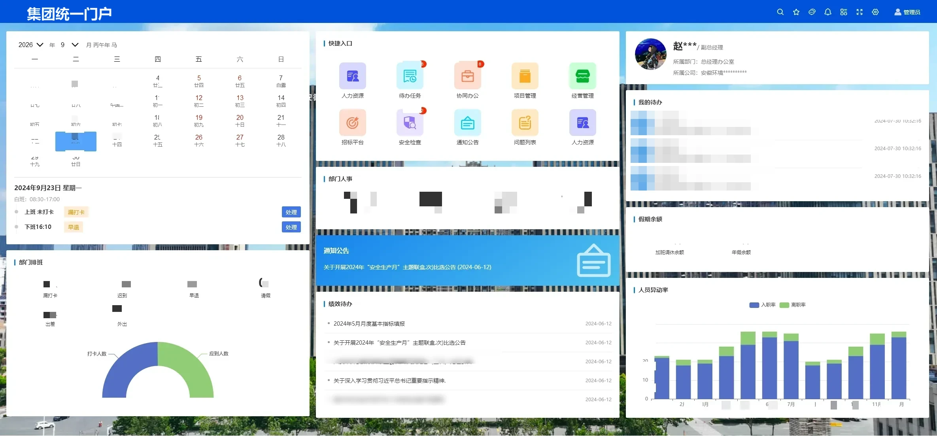This screenshot has height=436, width=937.
Task: Select calendar date 4 廿三
Action: click(x=158, y=81)
